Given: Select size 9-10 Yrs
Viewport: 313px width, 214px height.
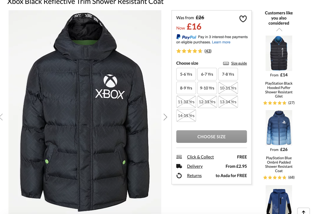Looking at the screenshot, I should (207, 88).
